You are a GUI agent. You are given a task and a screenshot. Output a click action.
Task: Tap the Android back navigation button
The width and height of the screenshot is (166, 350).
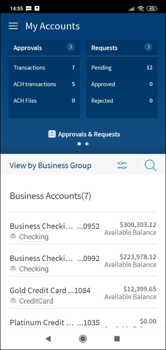click(48, 339)
